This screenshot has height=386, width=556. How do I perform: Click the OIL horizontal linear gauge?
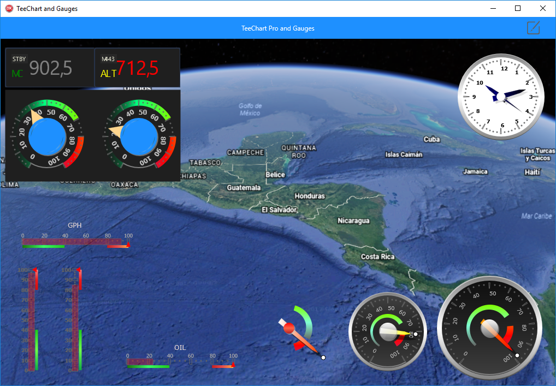[x=180, y=361]
